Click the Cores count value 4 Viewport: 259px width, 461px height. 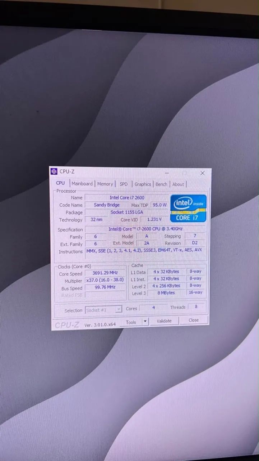pyautogui.click(x=153, y=308)
